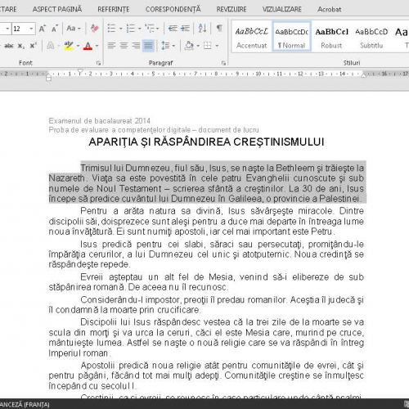Open the Change Case dropdown
Image resolution: width=409 pixels, height=409 pixels.
[74, 29]
